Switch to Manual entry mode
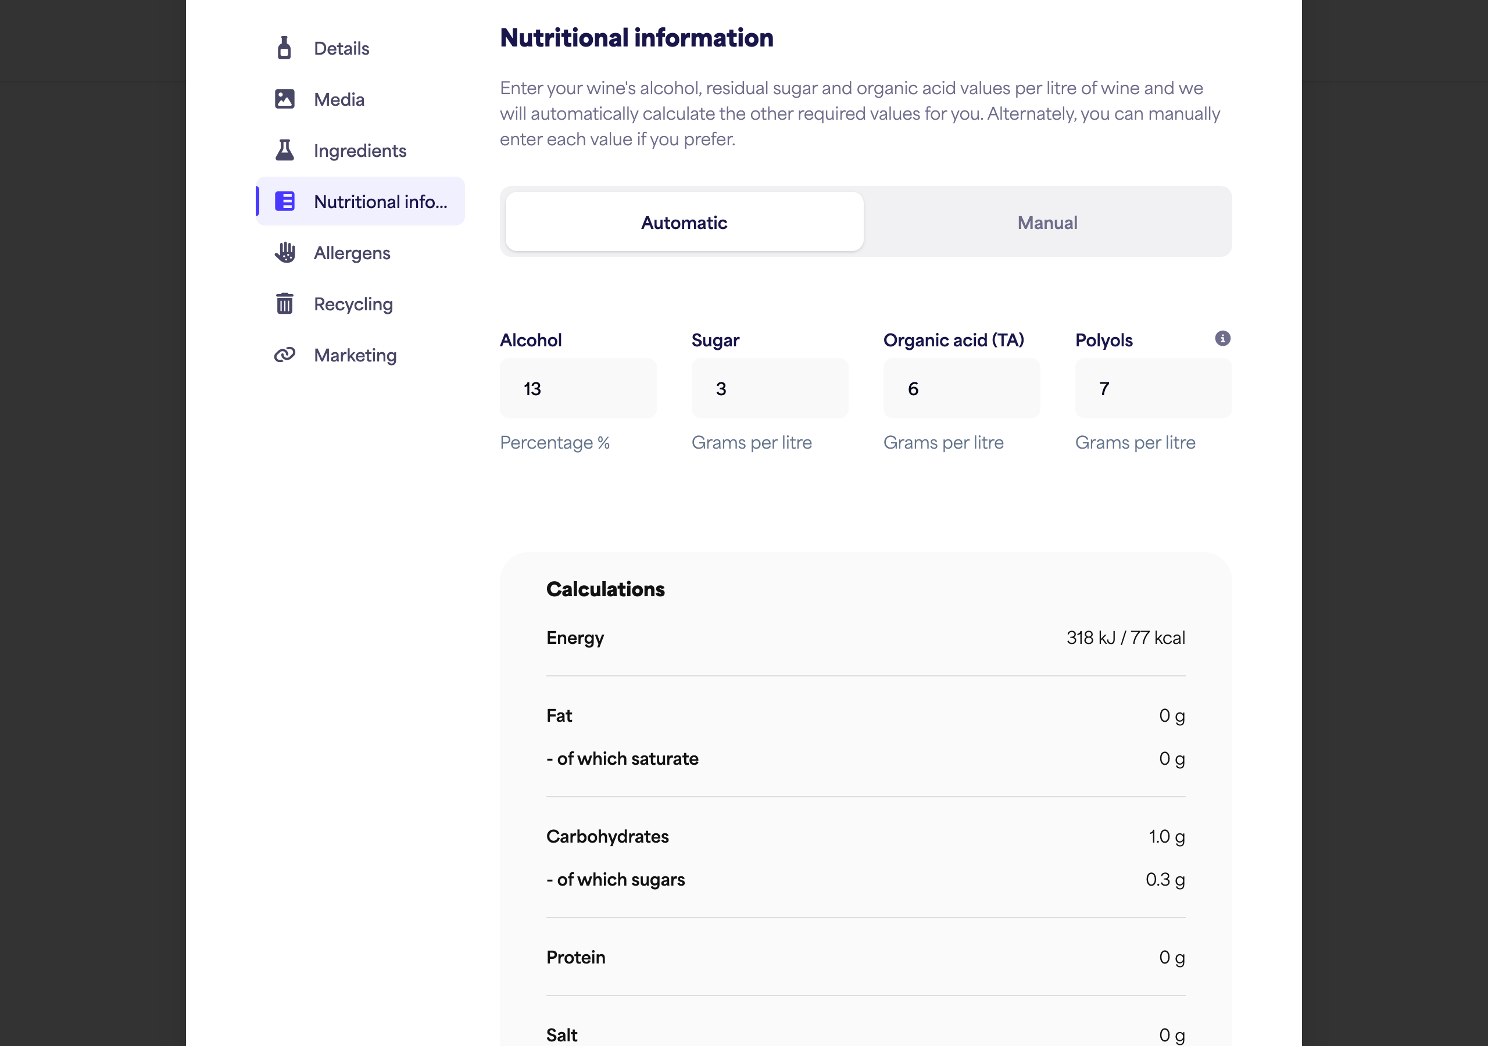This screenshot has width=1488, height=1046. [x=1047, y=223]
